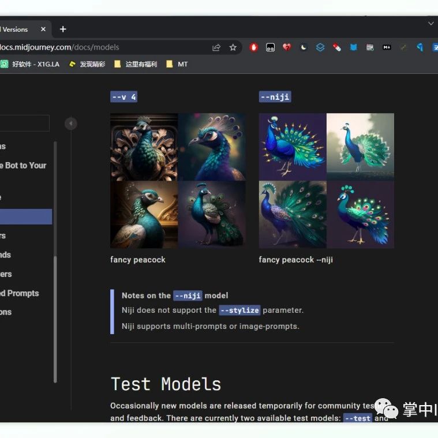Image resolution: width=438 pixels, height=438 pixels.
Task: Open the 发现精彩 bookmark
Action: [x=87, y=64]
